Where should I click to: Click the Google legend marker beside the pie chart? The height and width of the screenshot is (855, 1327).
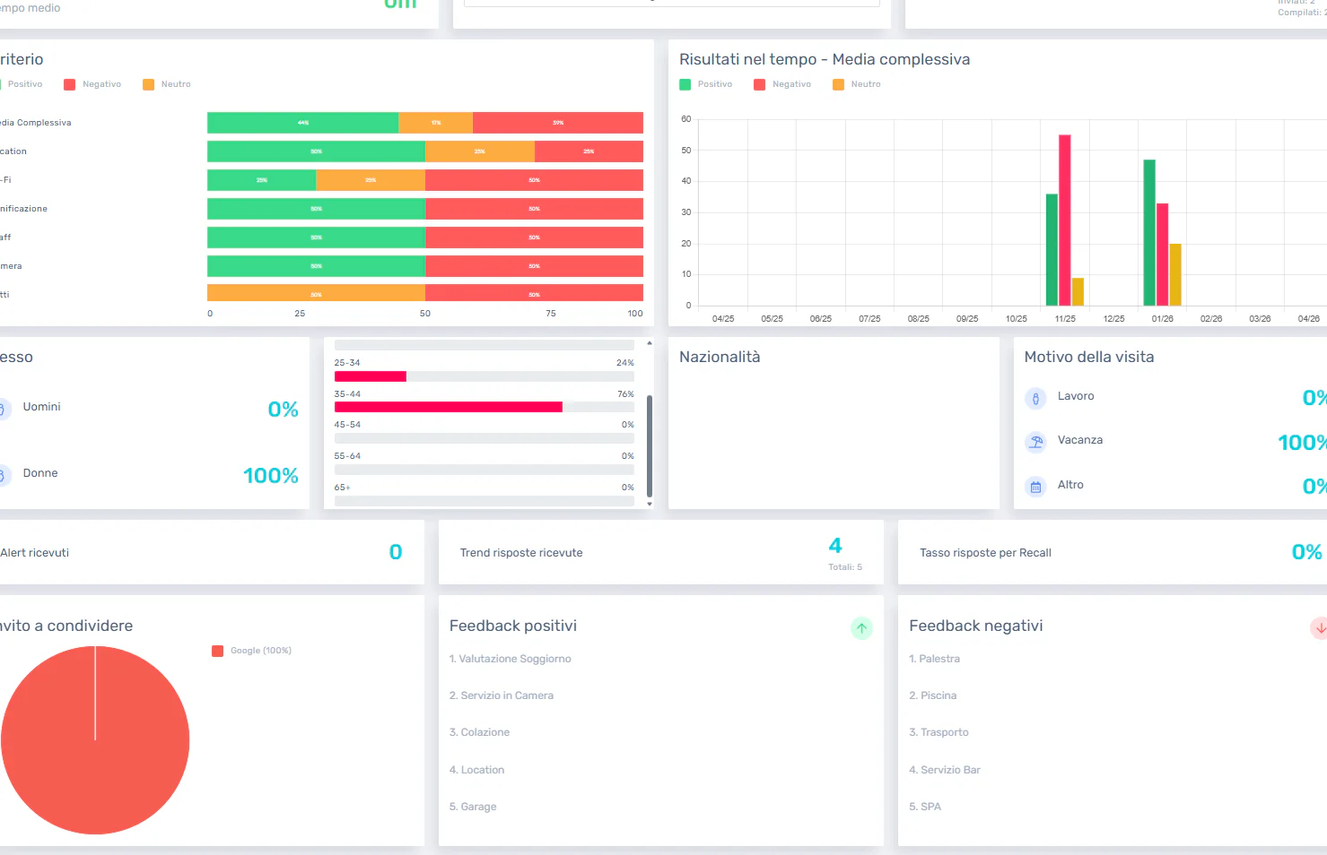pyautogui.click(x=217, y=651)
